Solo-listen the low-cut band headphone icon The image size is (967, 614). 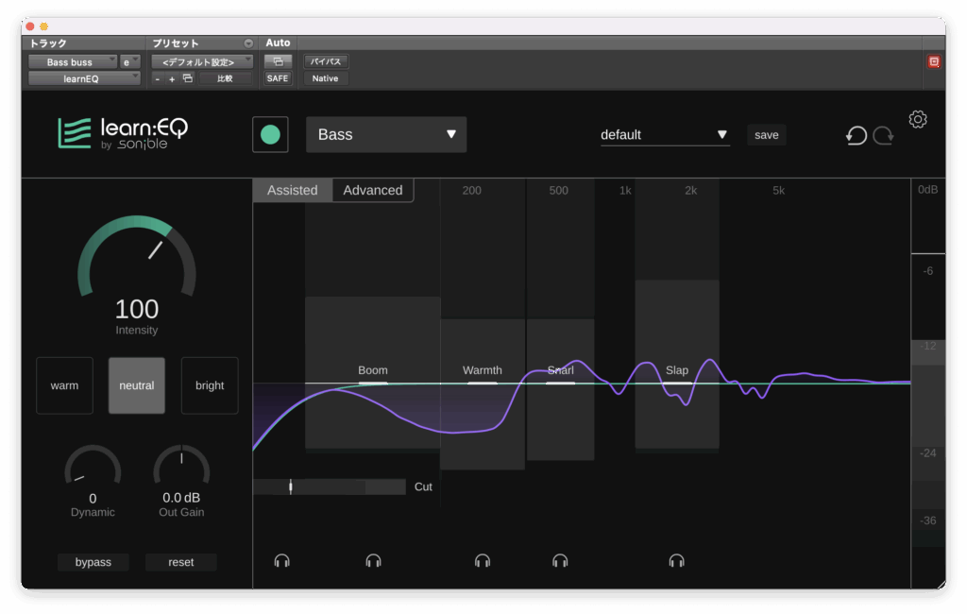[281, 560]
